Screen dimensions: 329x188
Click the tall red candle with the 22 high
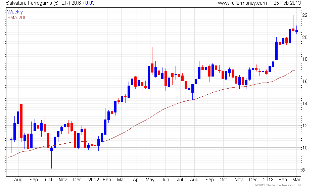pyautogui.click(x=293, y=23)
